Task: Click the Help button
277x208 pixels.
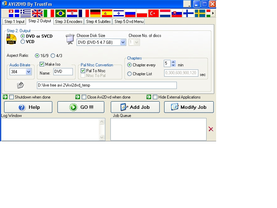Action: (x=28, y=107)
